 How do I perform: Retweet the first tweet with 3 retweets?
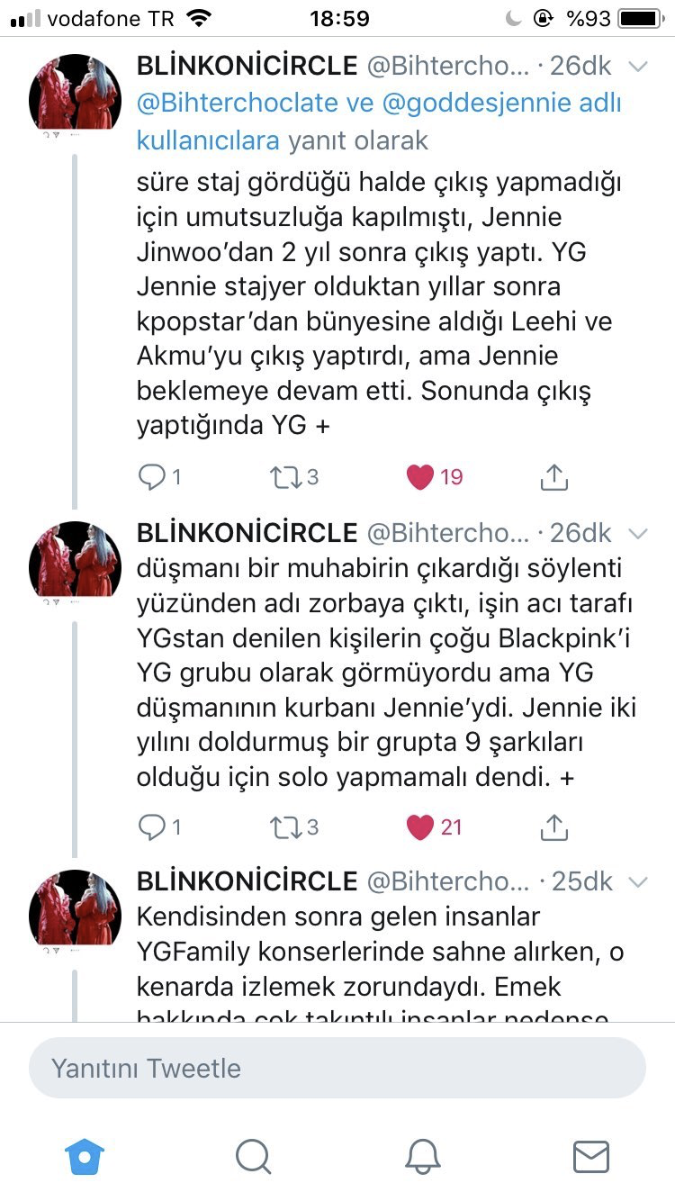tap(286, 476)
